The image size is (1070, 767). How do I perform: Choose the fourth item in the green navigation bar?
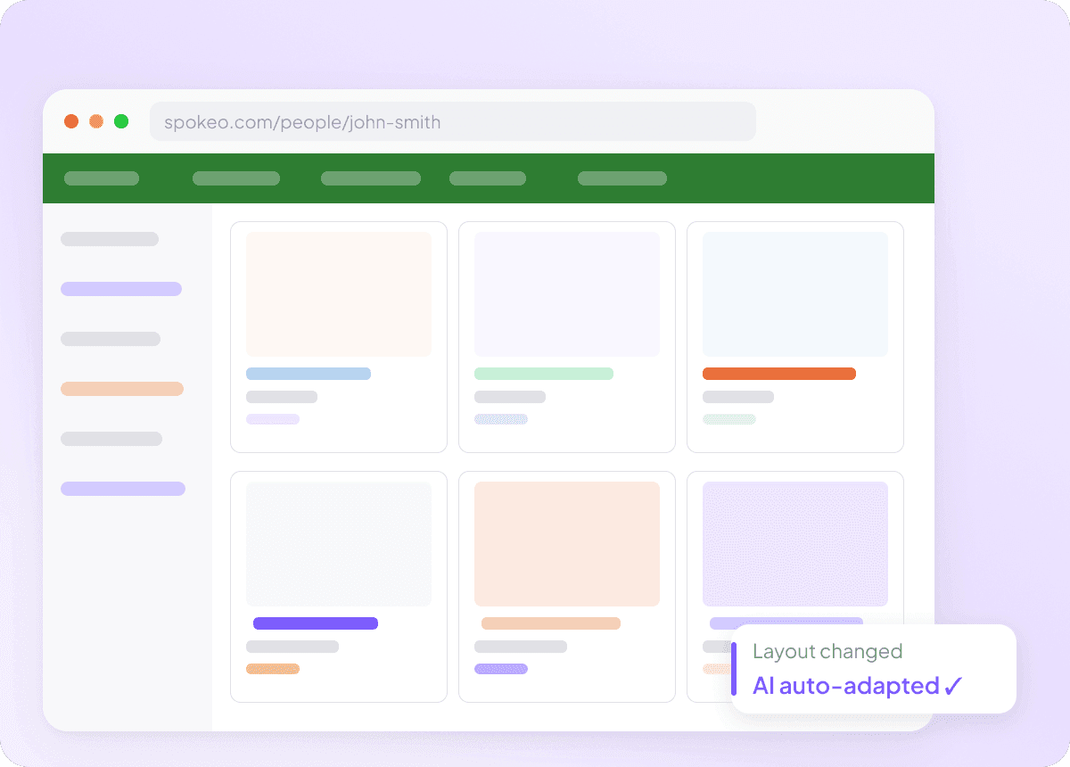coord(488,178)
